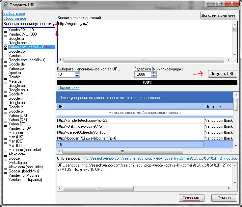Image resolution: width=242 pixels, height=207 pixels.
Task: Decrease the delay in milliseconds spinner
Action: coord(153,76)
